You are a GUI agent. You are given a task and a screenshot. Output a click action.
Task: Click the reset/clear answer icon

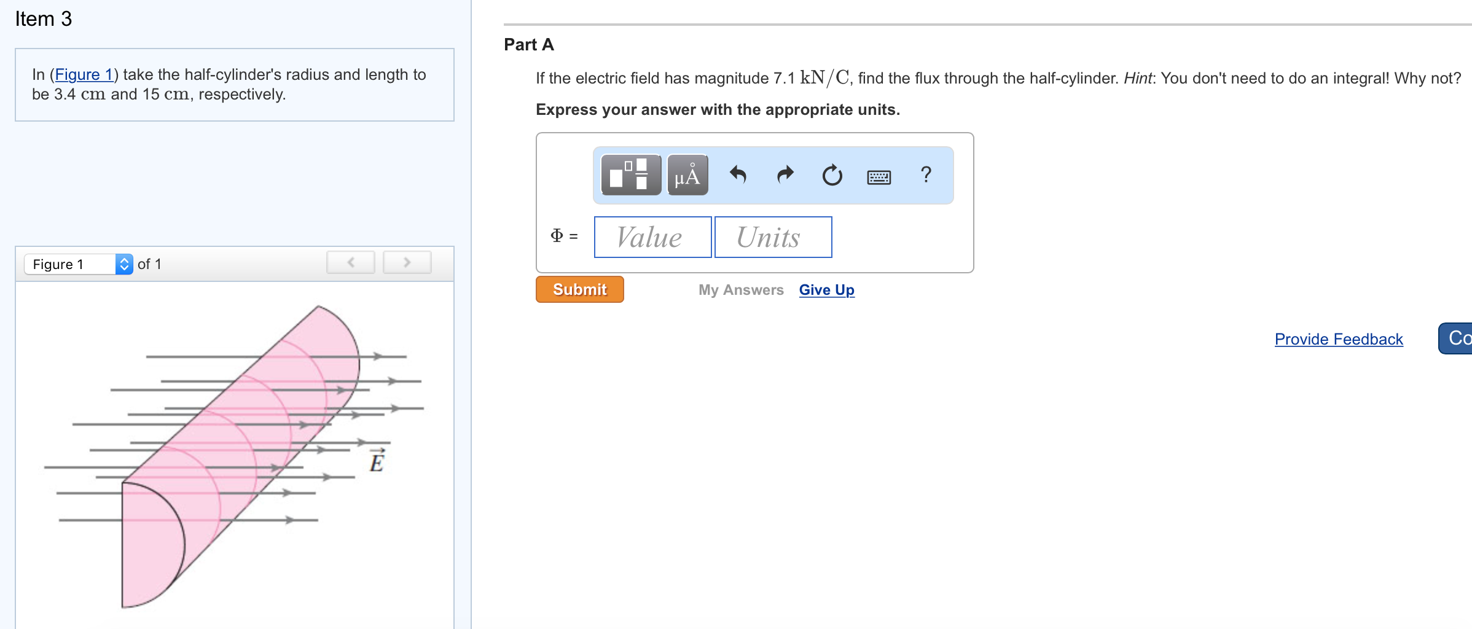(x=831, y=176)
